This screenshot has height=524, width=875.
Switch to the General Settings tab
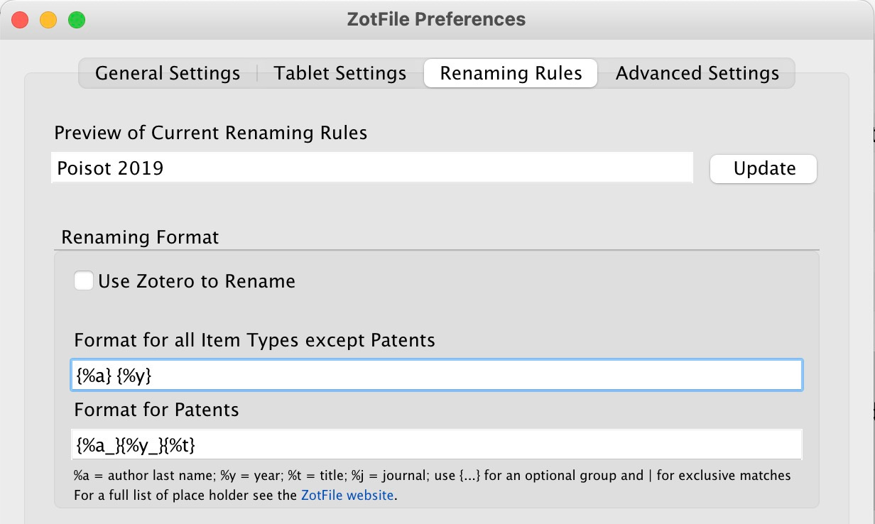[168, 73]
